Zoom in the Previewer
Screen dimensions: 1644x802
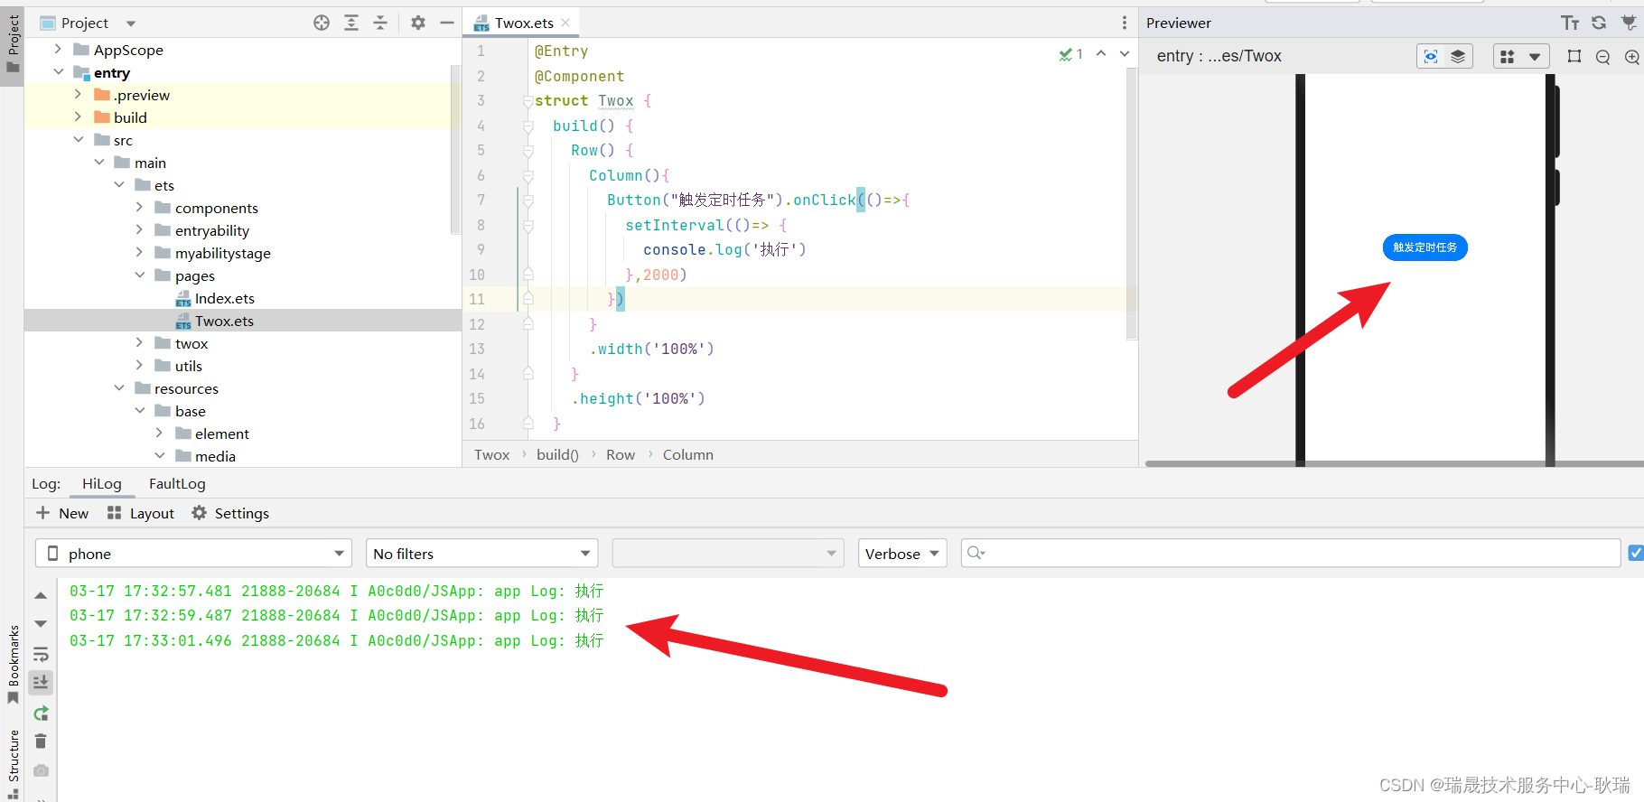tap(1632, 57)
